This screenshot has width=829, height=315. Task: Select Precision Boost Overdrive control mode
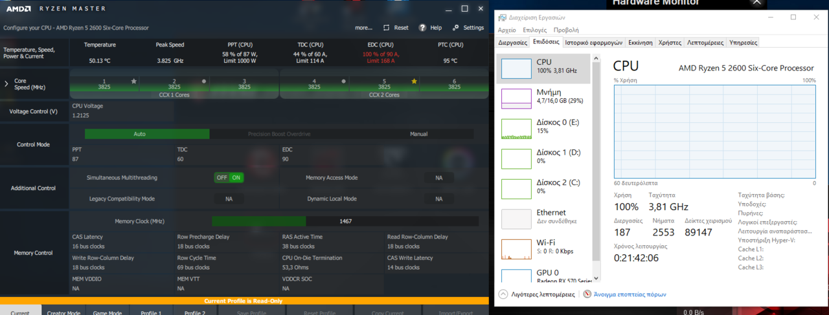279,134
